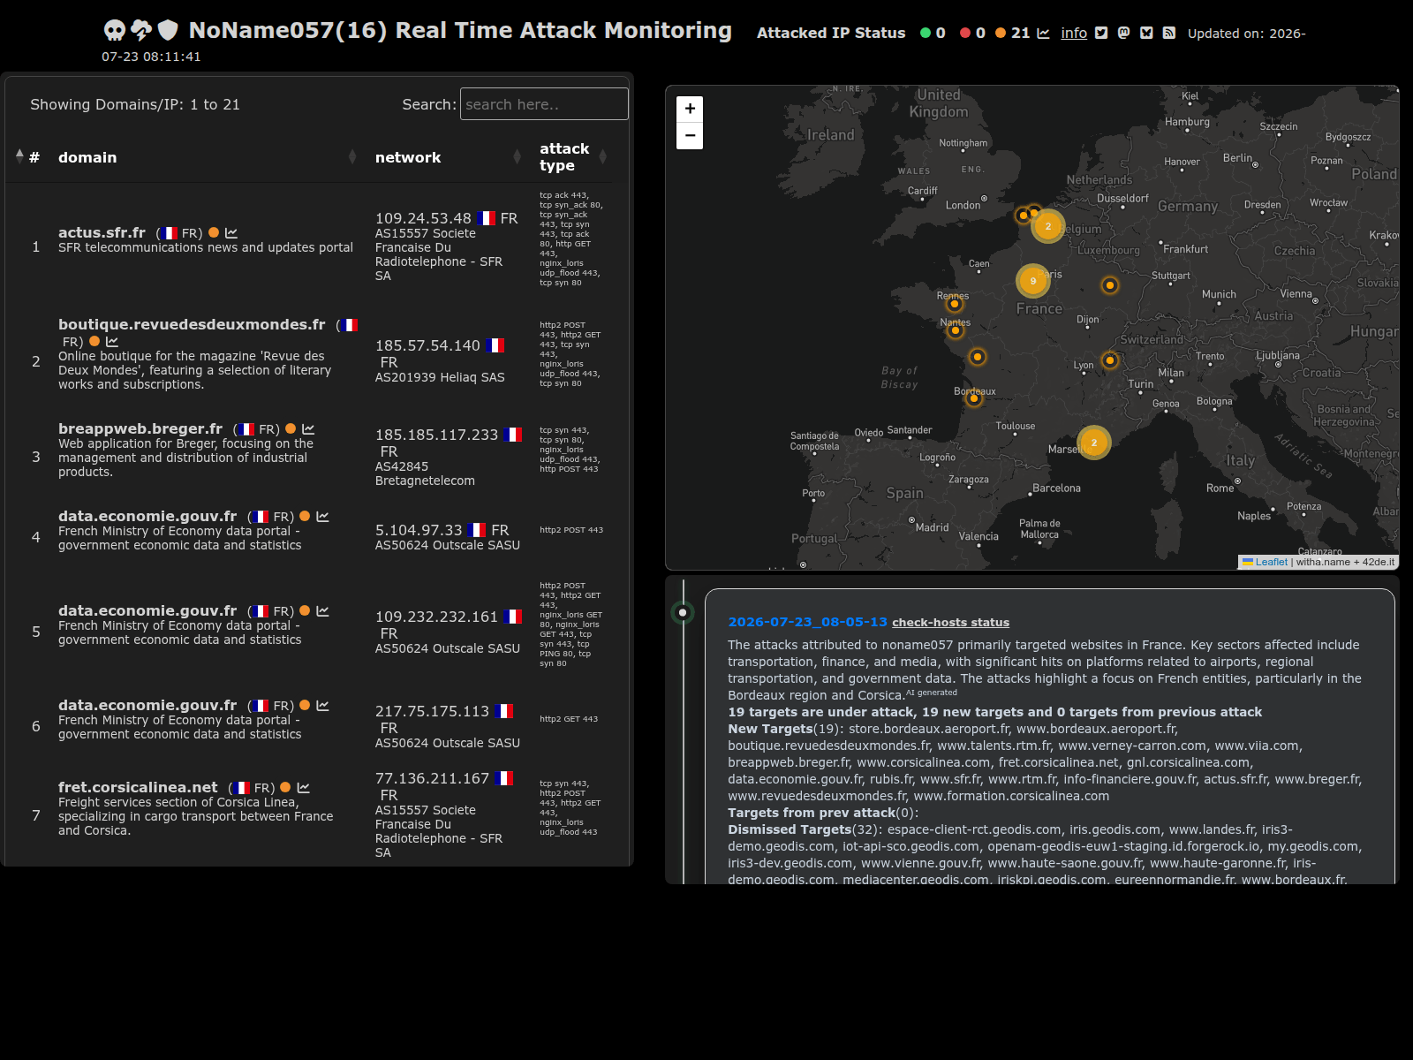Click the cluster marker of 9 near Paris

1032,281
